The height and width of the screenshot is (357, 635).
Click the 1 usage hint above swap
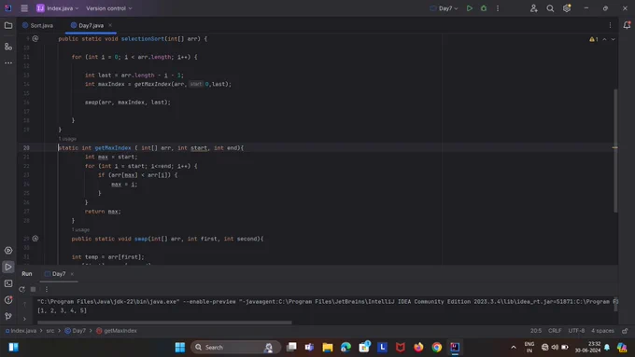pyautogui.click(x=80, y=229)
